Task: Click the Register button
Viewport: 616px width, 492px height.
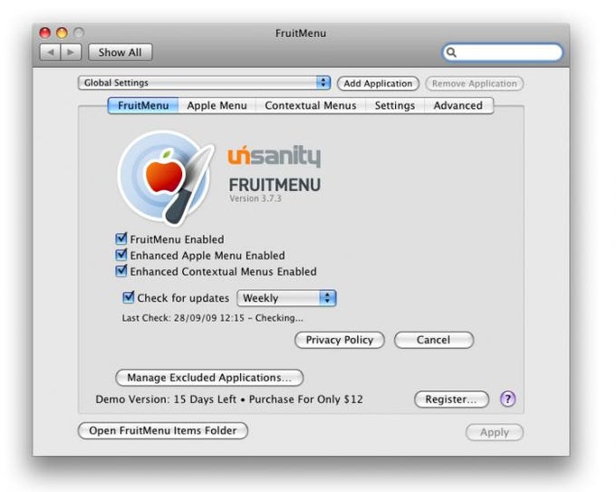Action: (451, 400)
